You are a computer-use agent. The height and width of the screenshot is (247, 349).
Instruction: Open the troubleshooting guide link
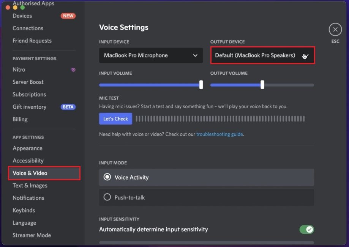coord(219,134)
